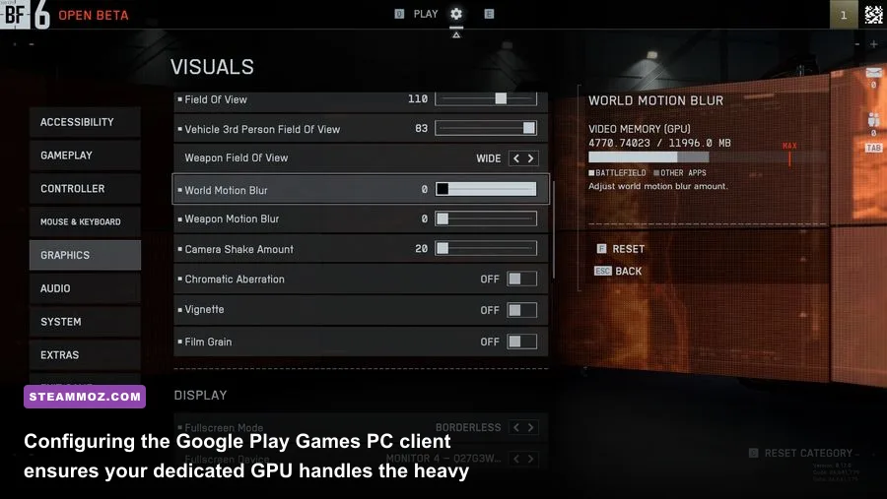Open the player profile avatar icon
887x499 pixels.
(873, 14)
